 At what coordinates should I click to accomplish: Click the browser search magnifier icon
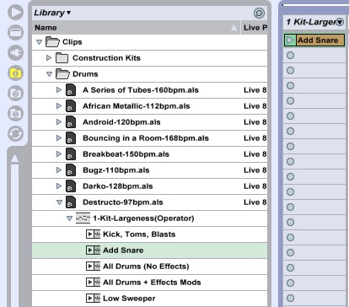click(259, 13)
